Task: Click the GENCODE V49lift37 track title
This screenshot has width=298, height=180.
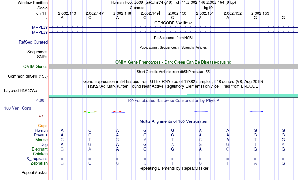Action: [173, 23]
